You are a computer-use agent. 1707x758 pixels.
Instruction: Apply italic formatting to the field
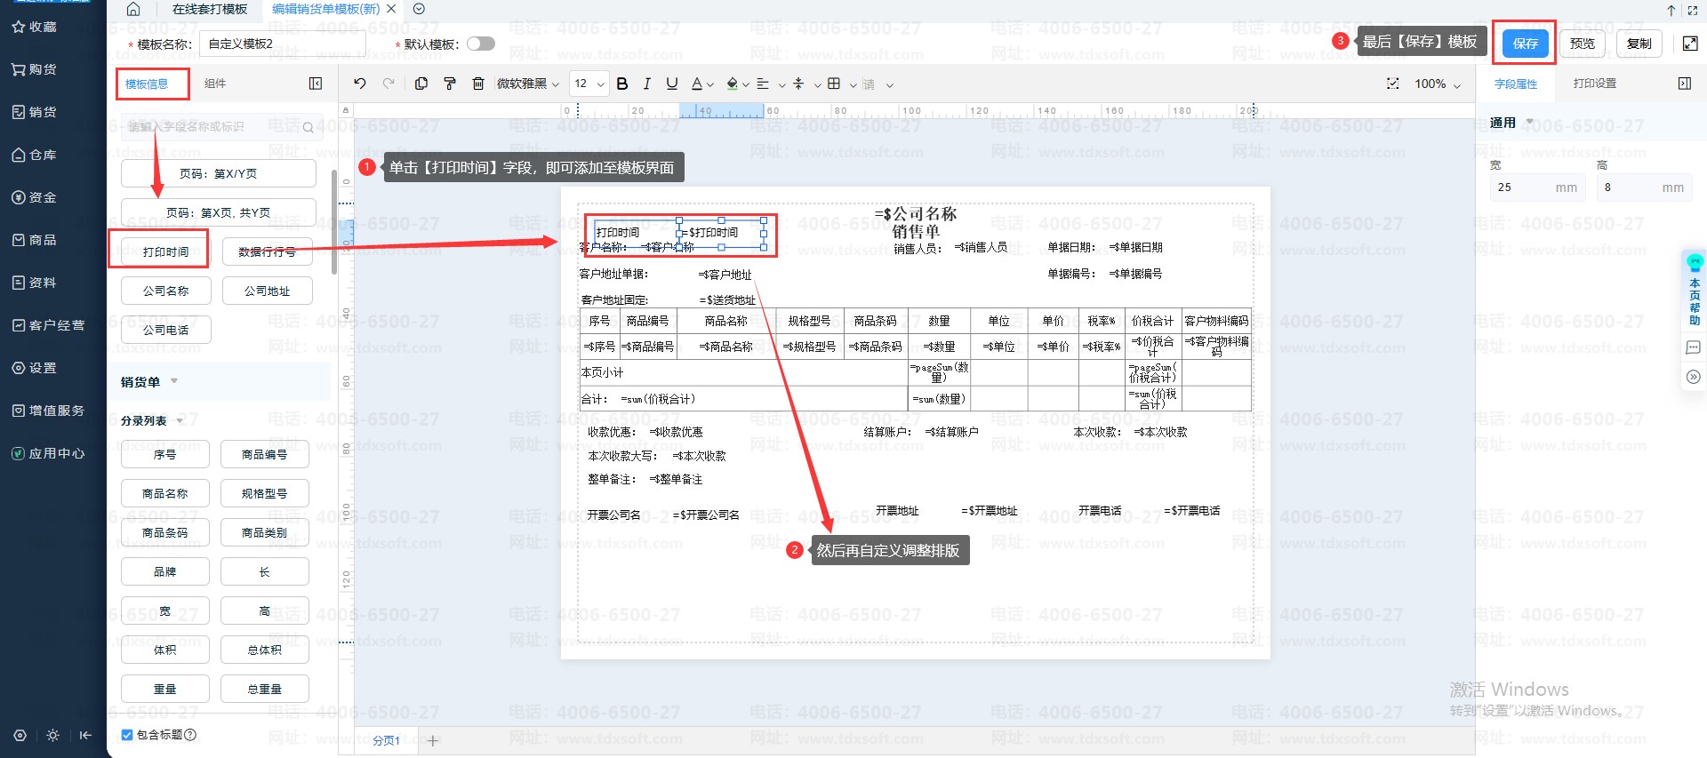point(647,84)
